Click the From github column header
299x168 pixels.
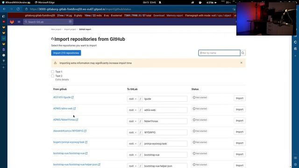(60, 89)
